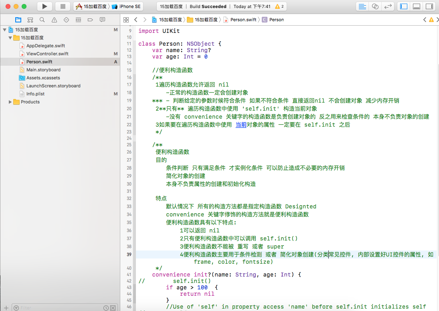Viewport: 439px width, 311px height.
Task: Open the Debug navigator
Action: (x=79, y=20)
